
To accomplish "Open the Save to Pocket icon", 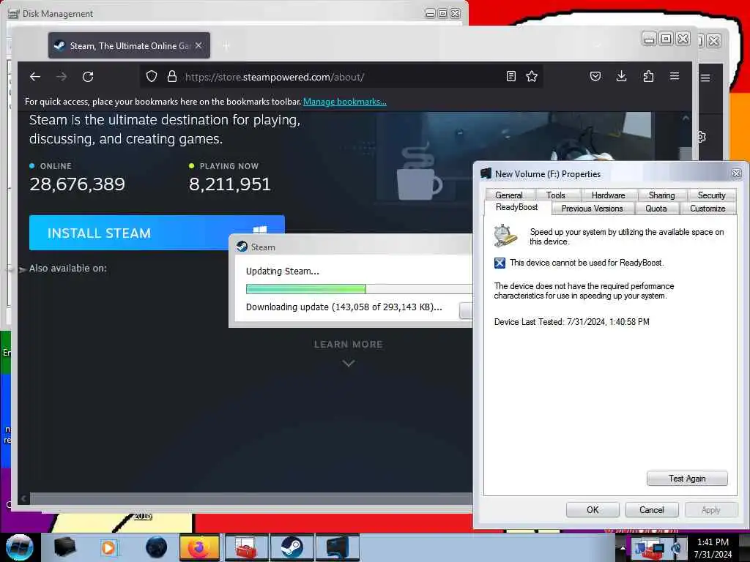I will [x=595, y=76].
